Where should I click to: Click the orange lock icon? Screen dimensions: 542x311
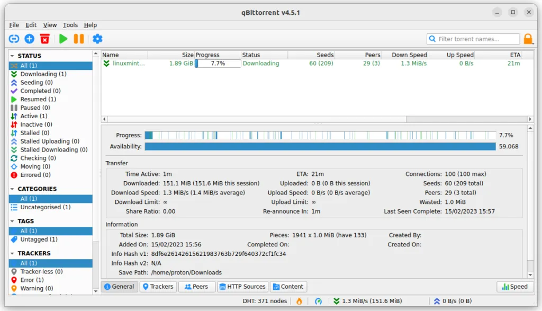pos(528,39)
